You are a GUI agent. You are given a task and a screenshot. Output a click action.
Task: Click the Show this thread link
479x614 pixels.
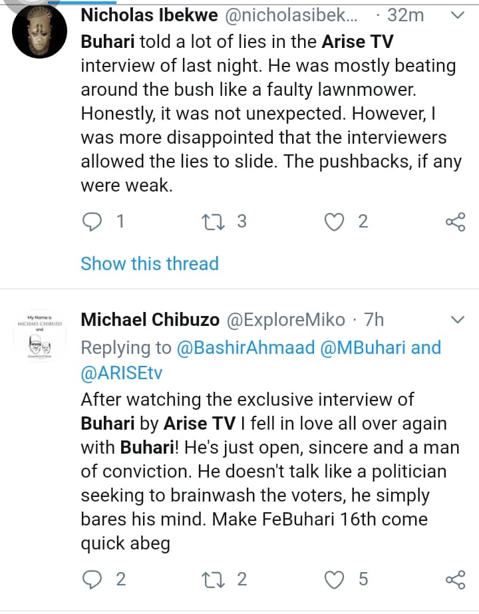pyautogui.click(x=150, y=263)
